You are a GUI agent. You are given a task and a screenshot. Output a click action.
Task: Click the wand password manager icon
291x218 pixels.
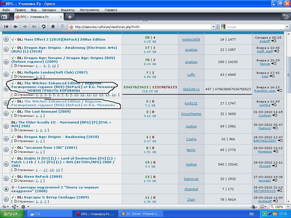tap(62, 27)
